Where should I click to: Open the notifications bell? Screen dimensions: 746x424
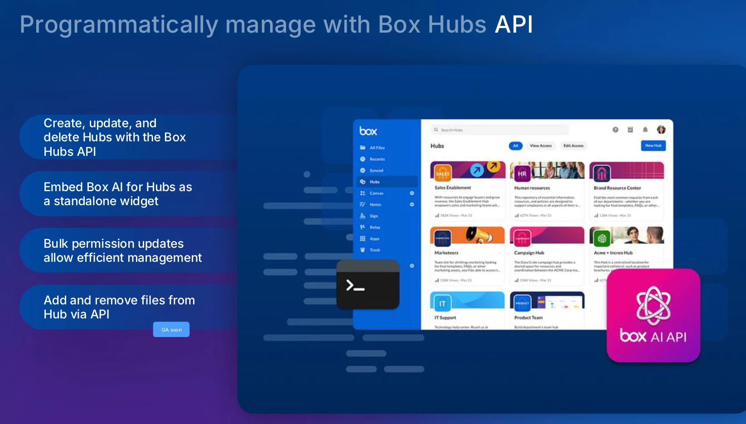coord(645,130)
